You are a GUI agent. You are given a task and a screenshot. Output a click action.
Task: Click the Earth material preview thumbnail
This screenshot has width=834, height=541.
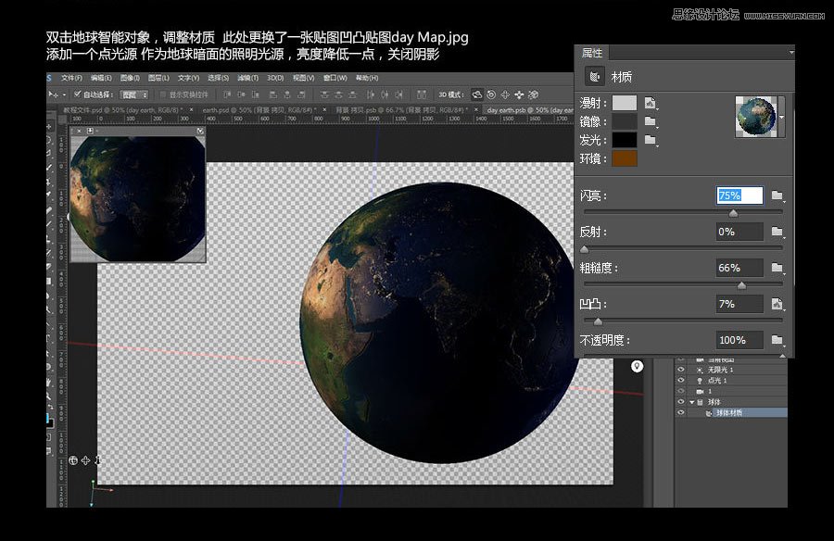756,117
